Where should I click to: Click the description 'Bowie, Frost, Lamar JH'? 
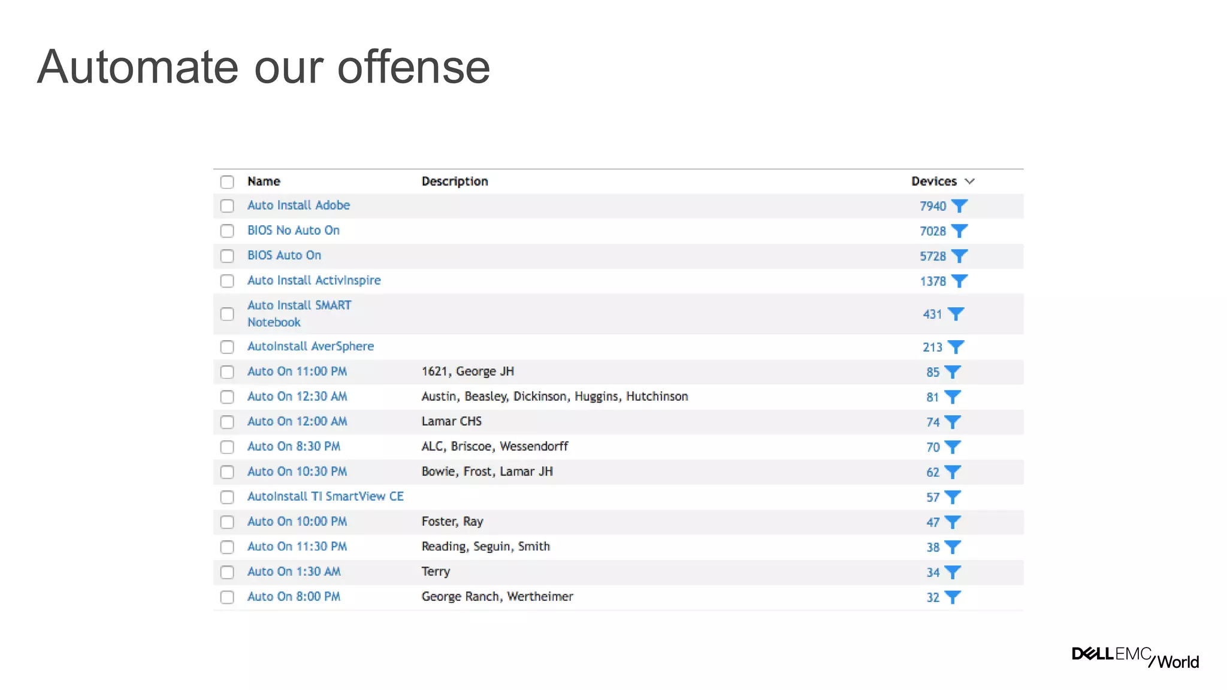point(487,472)
